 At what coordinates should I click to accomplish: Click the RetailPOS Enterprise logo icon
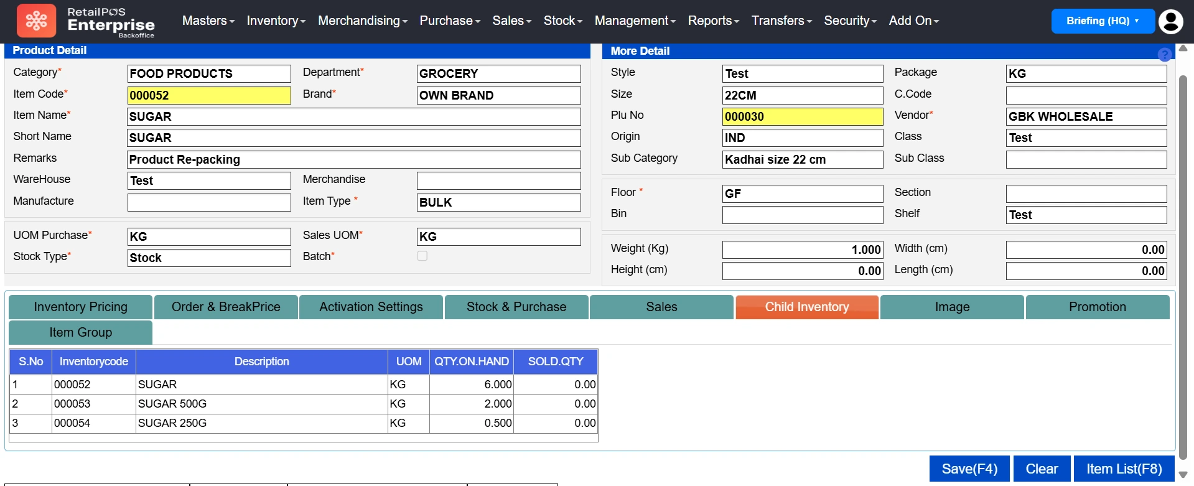point(36,21)
